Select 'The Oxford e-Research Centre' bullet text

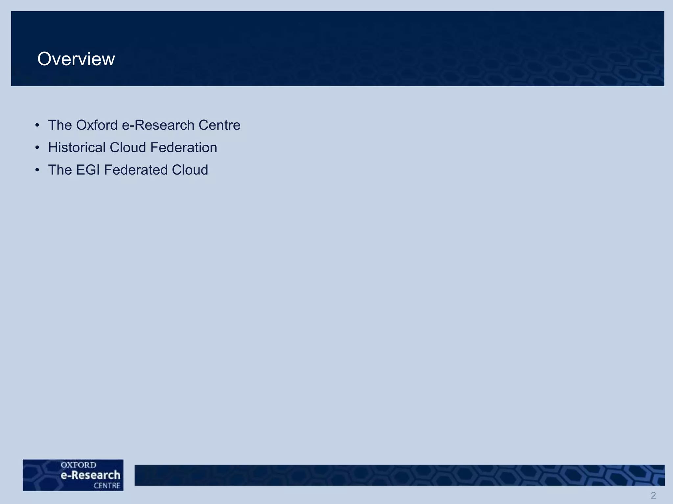pyautogui.click(x=144, y=125)
